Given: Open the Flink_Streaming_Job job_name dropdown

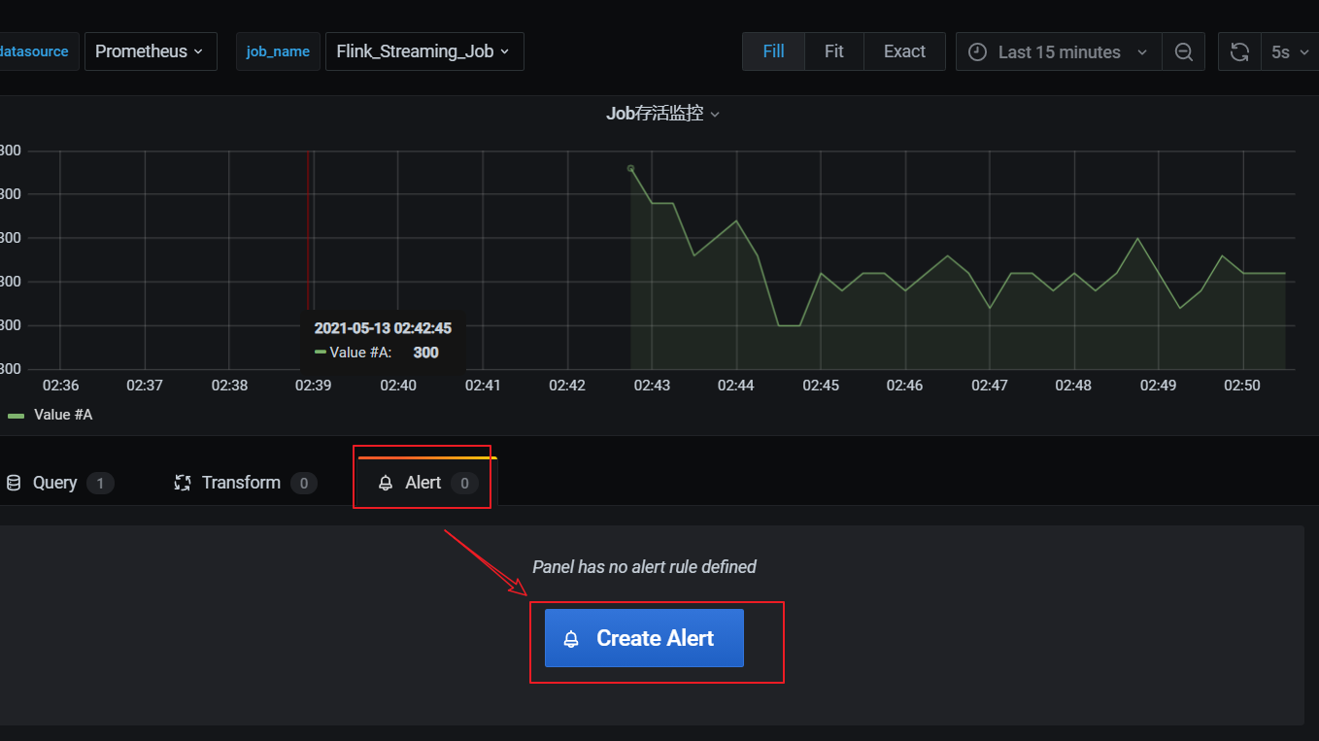Looking at the screenshot, I should tap(424, 51).
